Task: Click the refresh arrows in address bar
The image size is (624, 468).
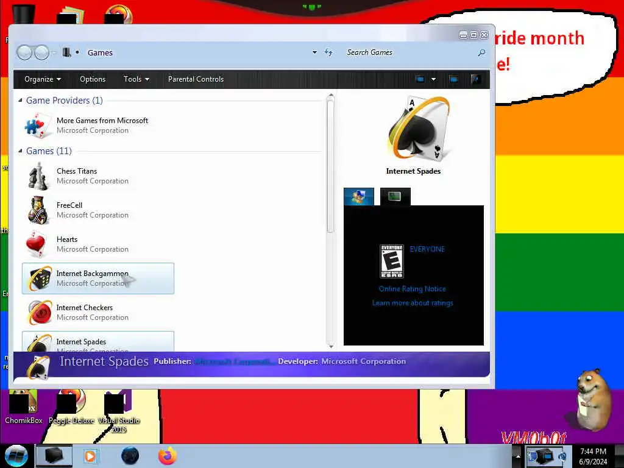Action: pos(328,52)
